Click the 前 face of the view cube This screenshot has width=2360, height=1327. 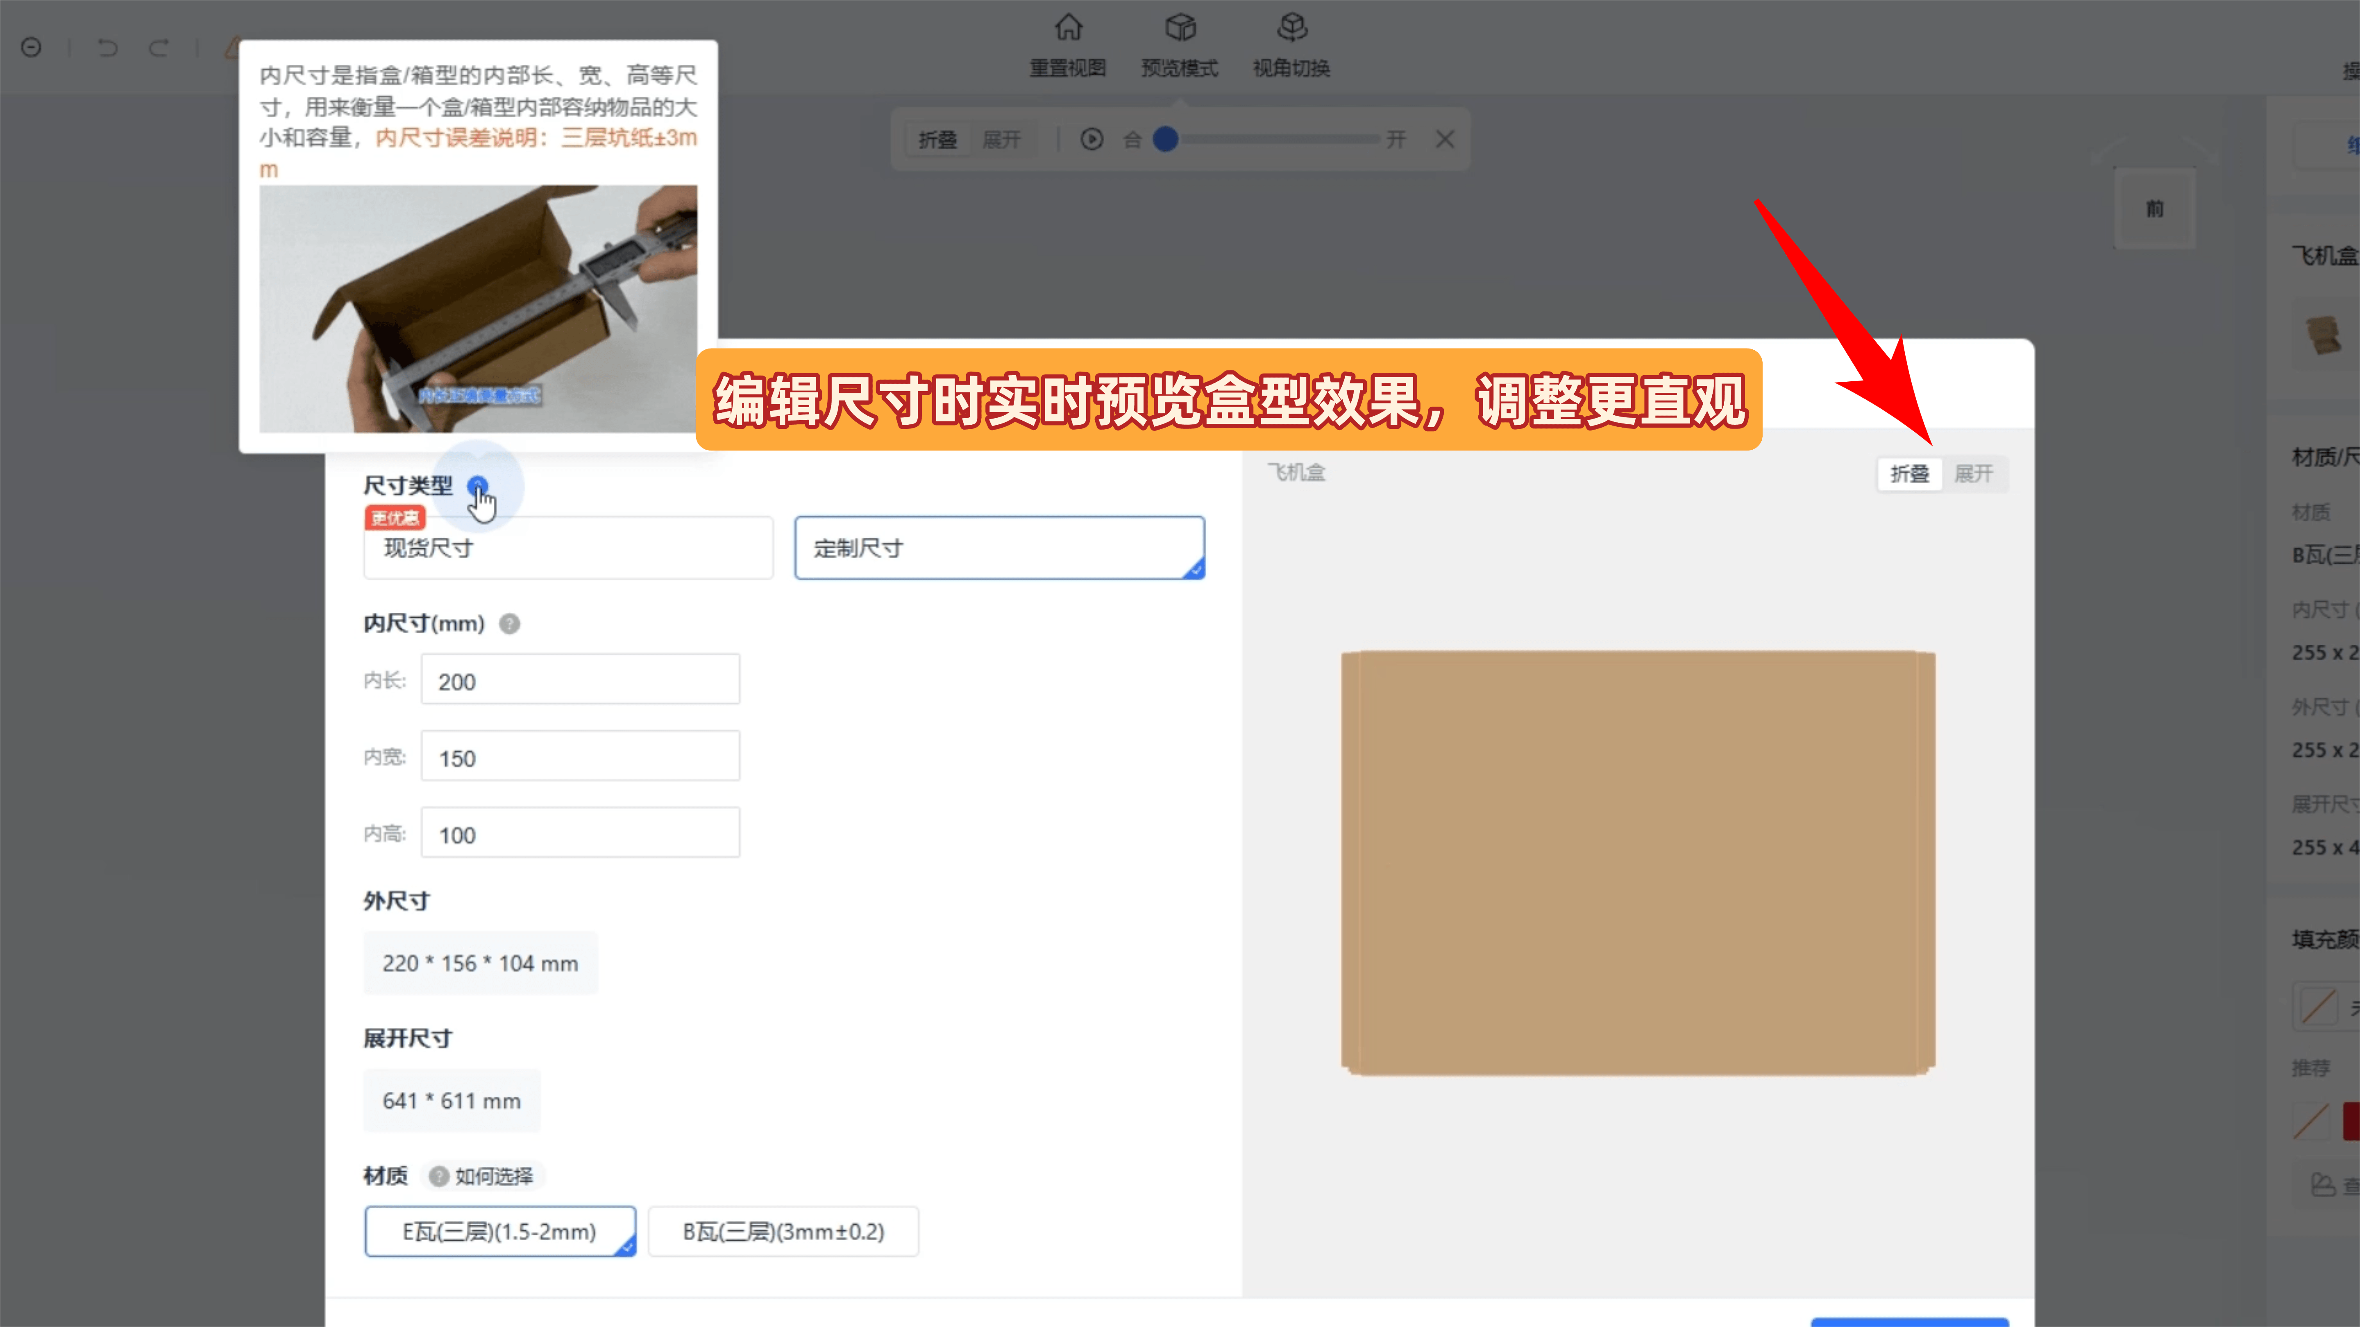pyautogui.click(x=2155, y=209)
